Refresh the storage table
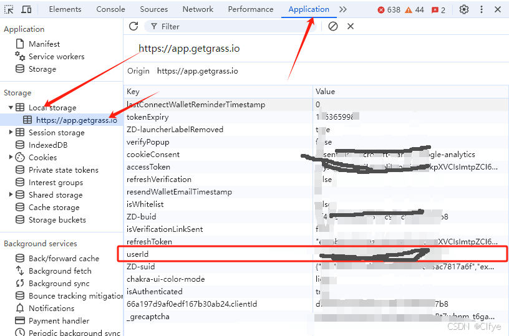509x336 pixels. pyautogui.click(x=133, y=26)
